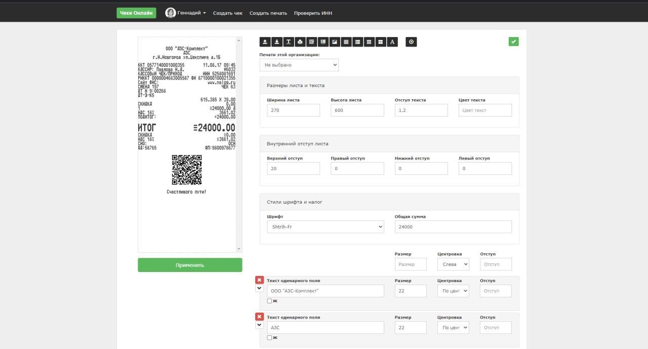This screenshot has width=648, height=349.
Task: Click the green checkmark icon
Action: point(513,42)
